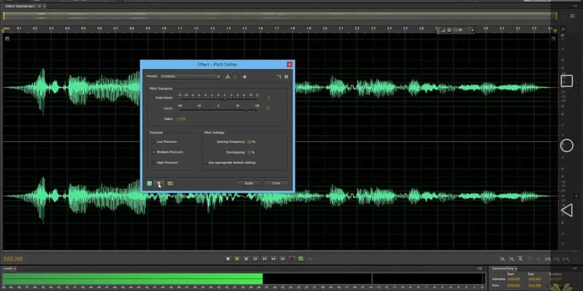Rewind using the transport bar
Screen dimensions: 583x291
[x=265, y=259]
